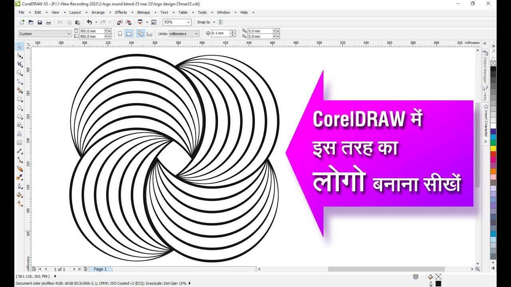Open the Custom page size dropdown
Image resolution: width=511 pixels, height=287 pixels.
69,34
